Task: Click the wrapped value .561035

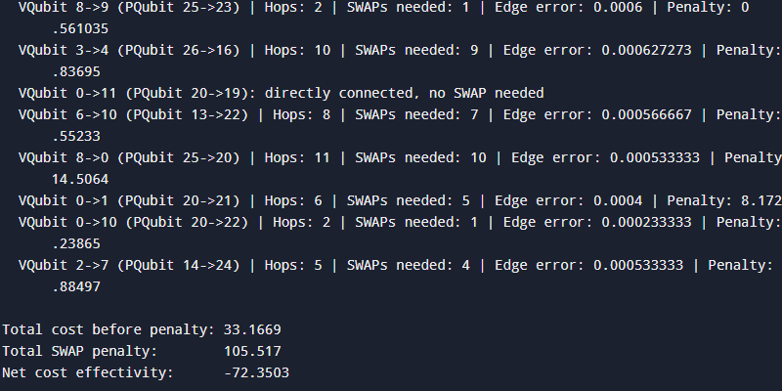Action: pyautogui.click(x=80, y=29)
